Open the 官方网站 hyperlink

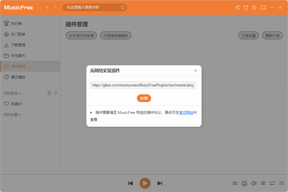click(187, 112)
